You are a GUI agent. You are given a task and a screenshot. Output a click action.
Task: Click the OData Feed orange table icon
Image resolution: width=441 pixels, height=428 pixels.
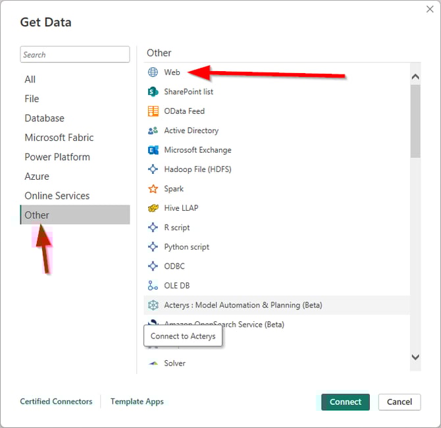click(153, 111)
